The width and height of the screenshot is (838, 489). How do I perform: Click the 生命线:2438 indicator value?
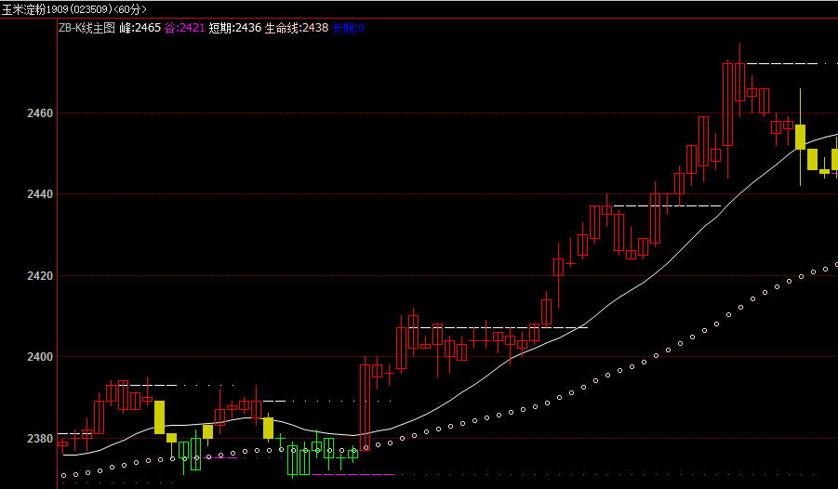[x=297, y=28]
